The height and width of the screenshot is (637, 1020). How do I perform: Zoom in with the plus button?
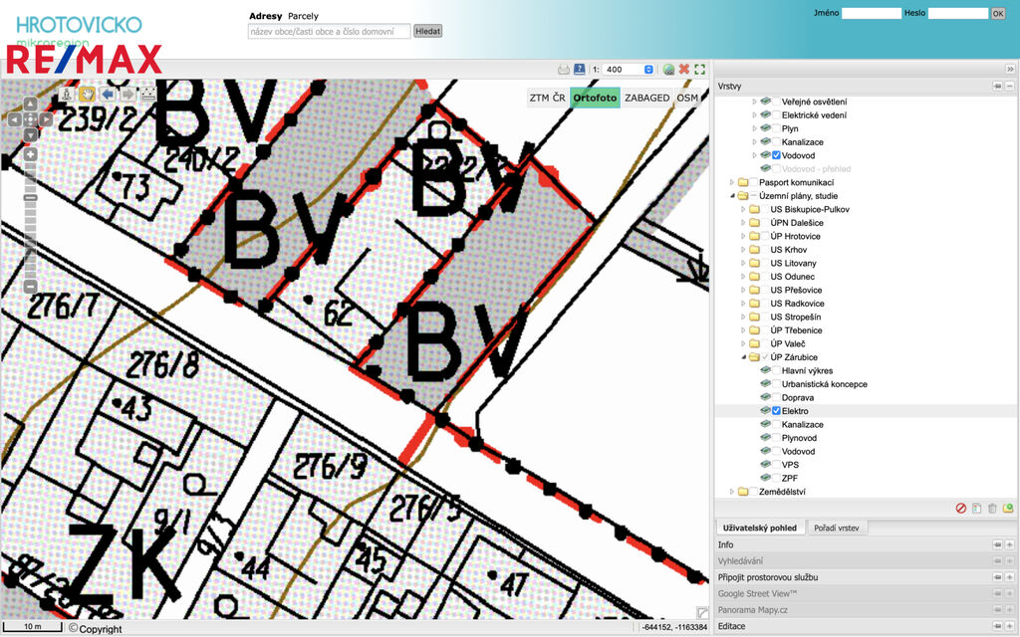coord(31,154)
